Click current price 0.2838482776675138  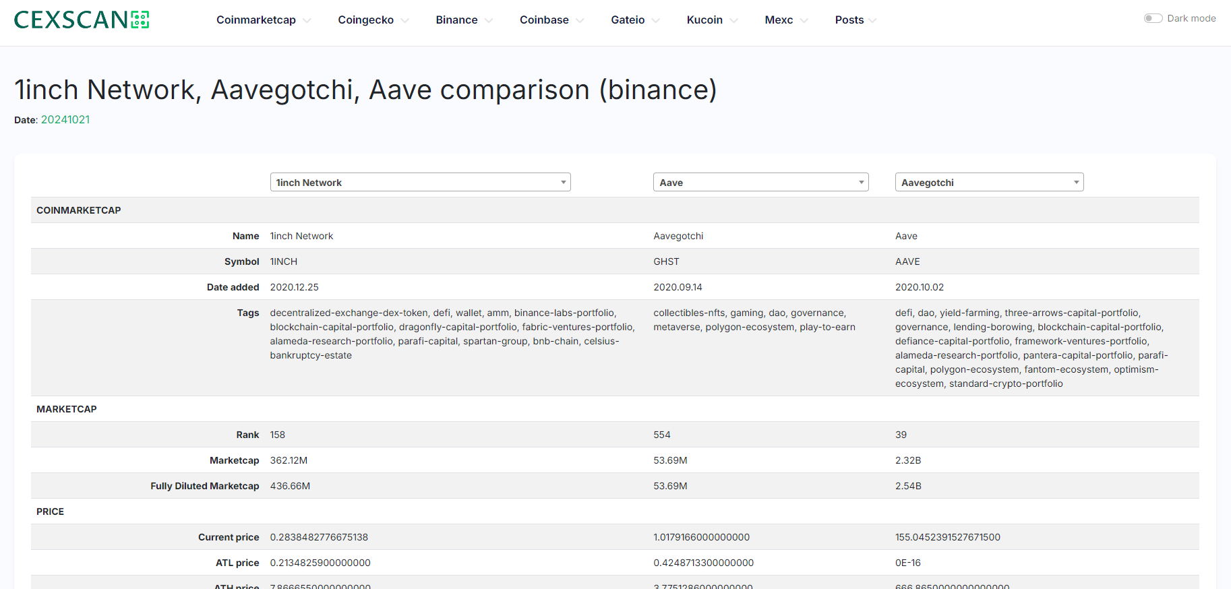(x=319, y=537)
